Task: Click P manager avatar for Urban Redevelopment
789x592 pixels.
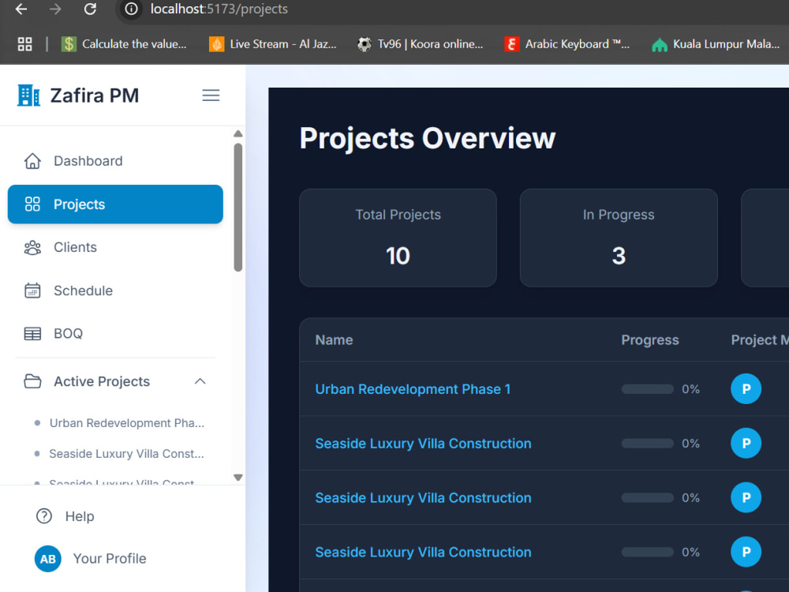Action: [x=746, y=389]
